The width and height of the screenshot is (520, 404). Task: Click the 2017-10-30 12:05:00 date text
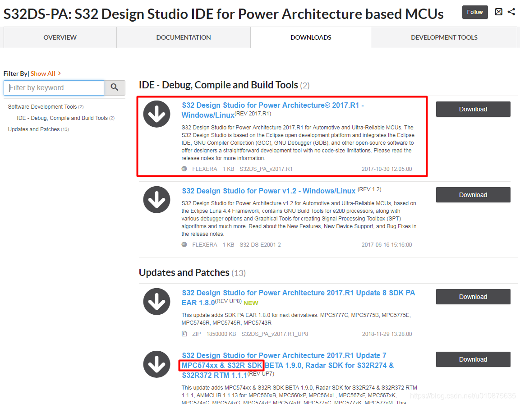[387, 169]
